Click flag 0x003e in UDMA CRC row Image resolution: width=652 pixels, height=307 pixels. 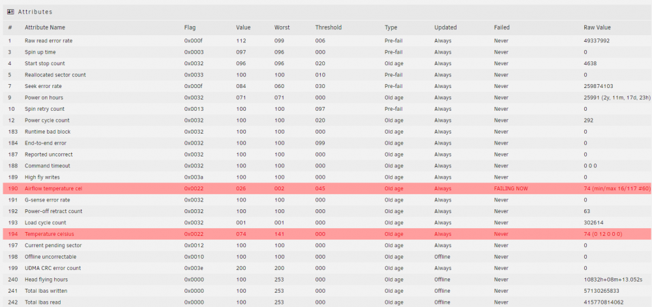[192, 268]
